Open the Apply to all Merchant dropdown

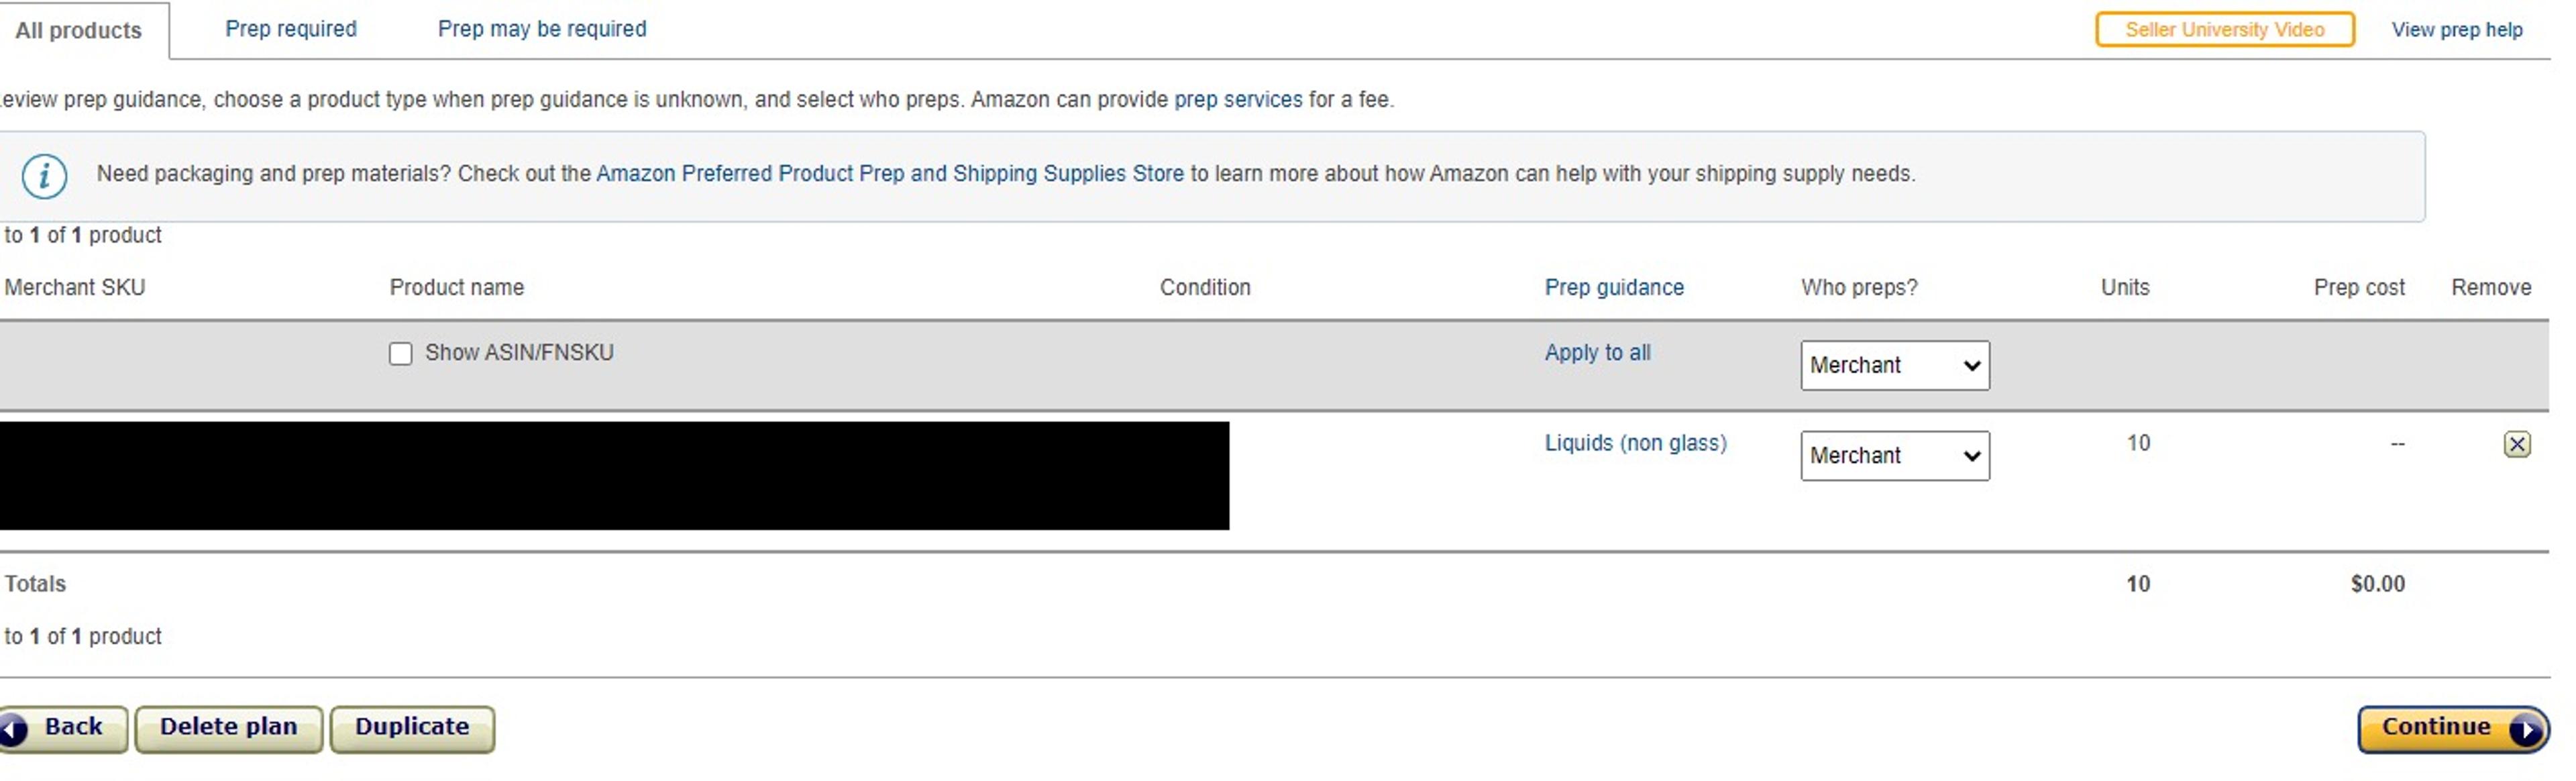(x=1894, y=365)
